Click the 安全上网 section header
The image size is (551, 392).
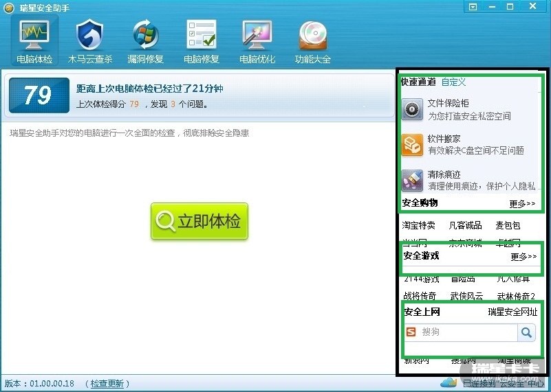tap(422, 312)
